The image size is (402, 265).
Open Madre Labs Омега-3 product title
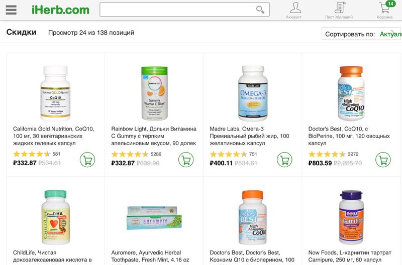pyautogui.click(x=250, y=136)
